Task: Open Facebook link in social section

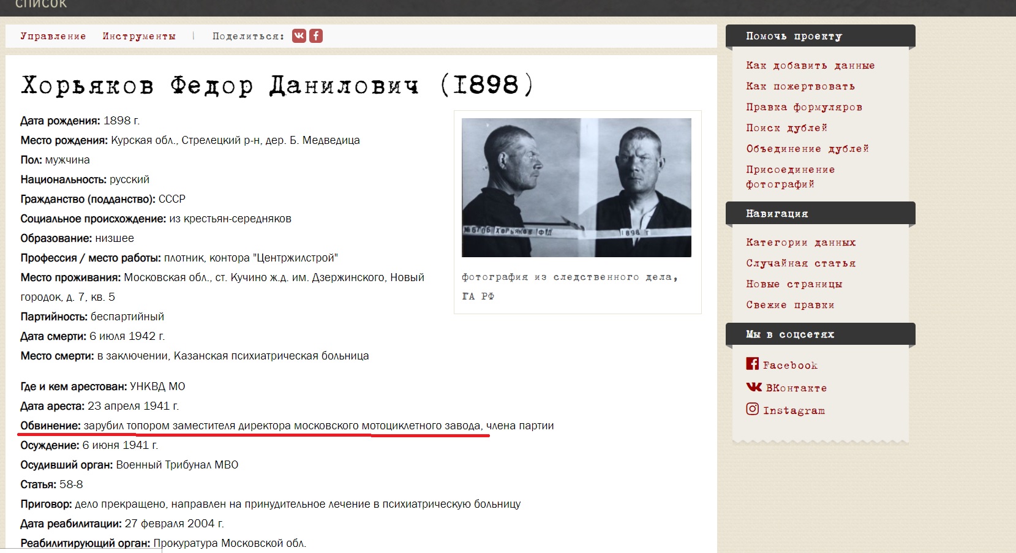Action: [782, 364]
